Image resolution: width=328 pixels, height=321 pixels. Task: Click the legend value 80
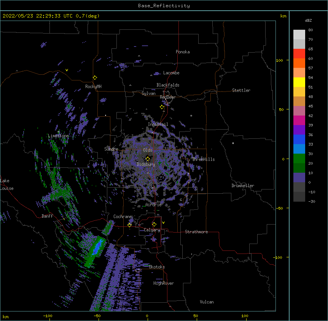pos(310,30)
